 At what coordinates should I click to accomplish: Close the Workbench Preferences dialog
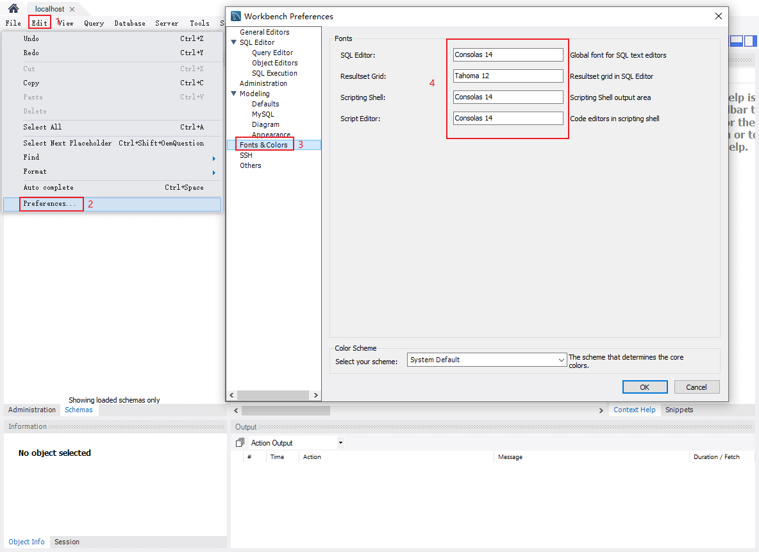click(x=719, y=16)
